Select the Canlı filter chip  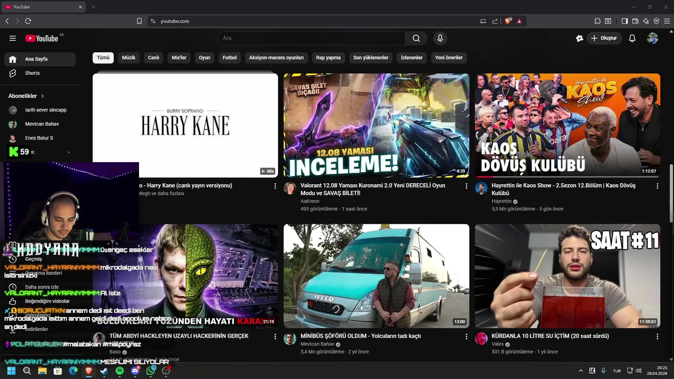coord(153,57)
